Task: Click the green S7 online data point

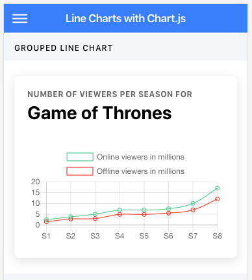Action: click(x=193, y=203)
